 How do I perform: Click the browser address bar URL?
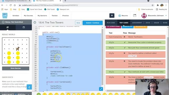[50, 5]
